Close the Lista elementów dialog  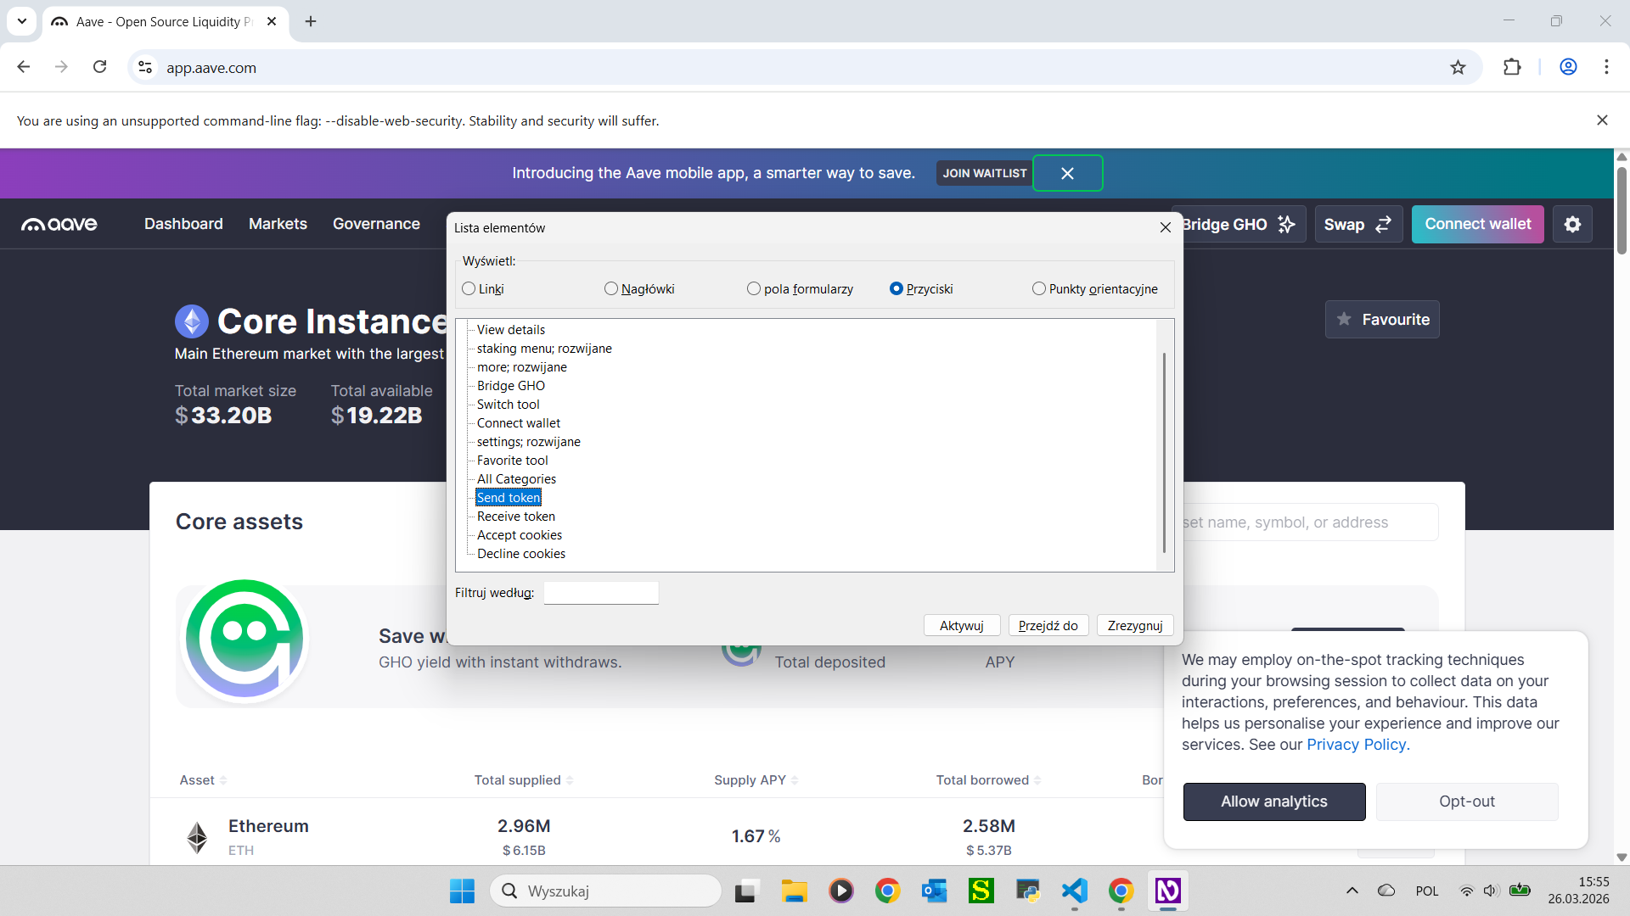[x=1165, y=227]
